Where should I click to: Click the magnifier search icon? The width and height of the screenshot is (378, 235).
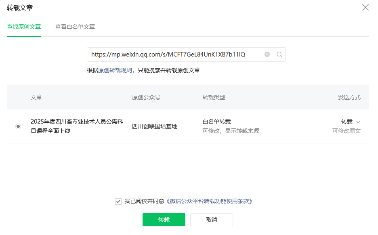(x=279, y=55)
